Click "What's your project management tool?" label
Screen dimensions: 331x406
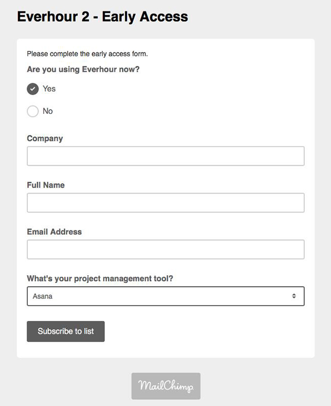[100, 278]
